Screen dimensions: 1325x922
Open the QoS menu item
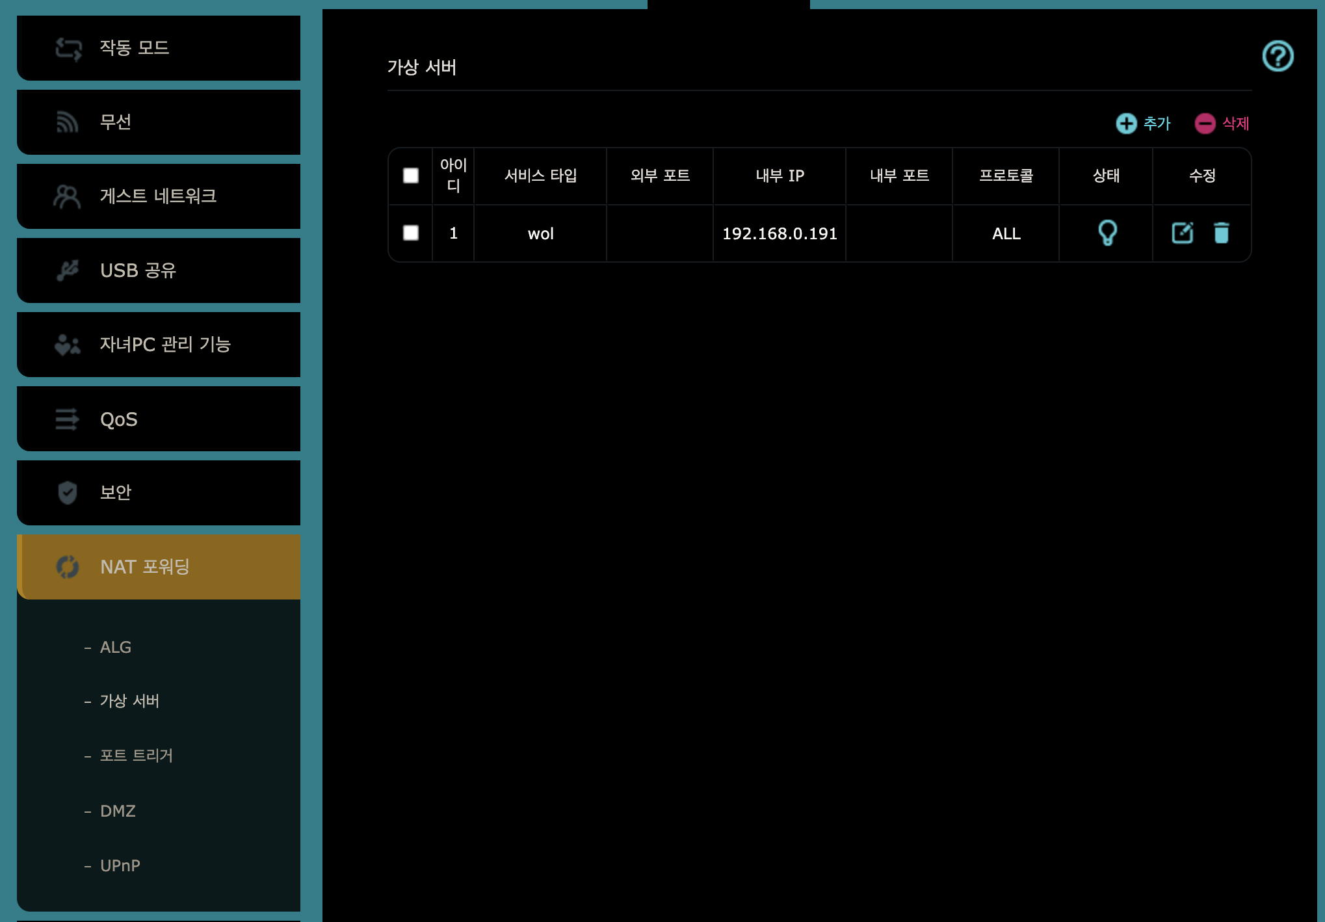coord(159,419)
